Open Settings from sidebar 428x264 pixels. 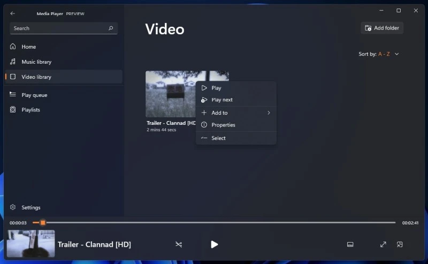click(64, 207)
